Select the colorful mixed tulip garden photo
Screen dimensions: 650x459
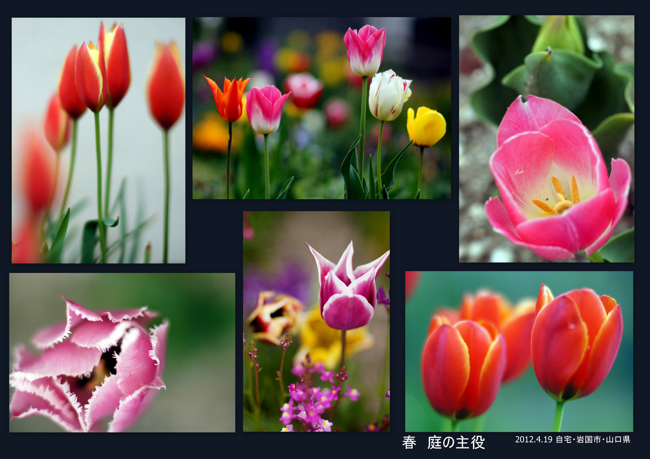click(321, 108)
